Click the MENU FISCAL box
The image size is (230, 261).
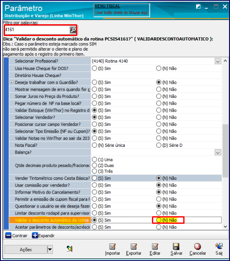pos(122,10)
